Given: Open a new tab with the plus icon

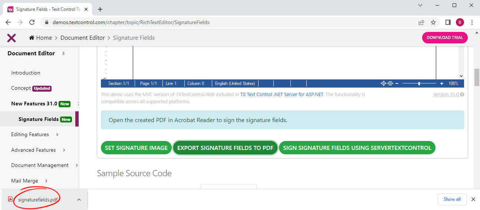Looking at the screenshot, I should [100, 9].
